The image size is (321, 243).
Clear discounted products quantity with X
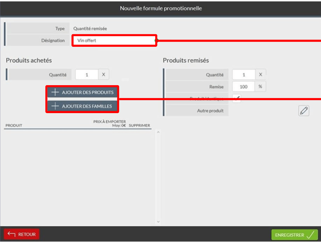[x=260, y=74]
